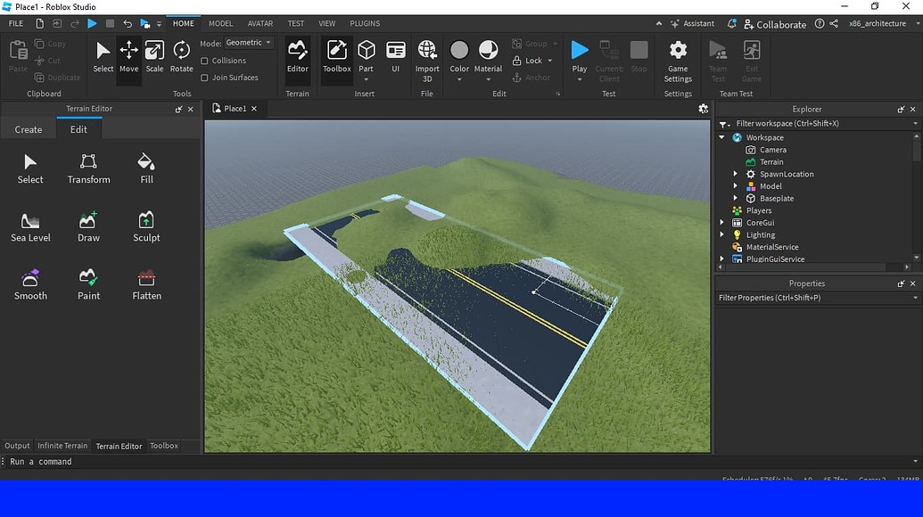The image size is (923, 517).
Task: Pick the terrain Transform tool
Action: click(88, 168)
